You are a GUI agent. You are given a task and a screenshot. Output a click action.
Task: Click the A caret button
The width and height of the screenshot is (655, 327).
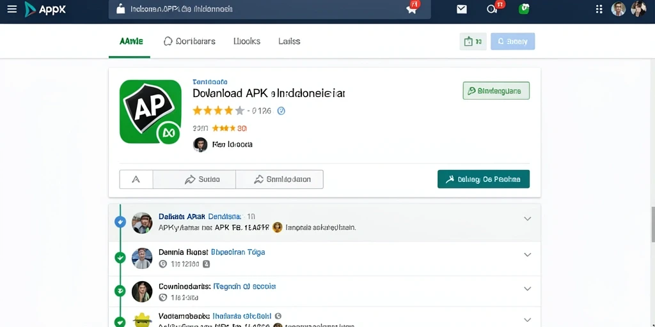pyautogui.click(x=136, y=179)
